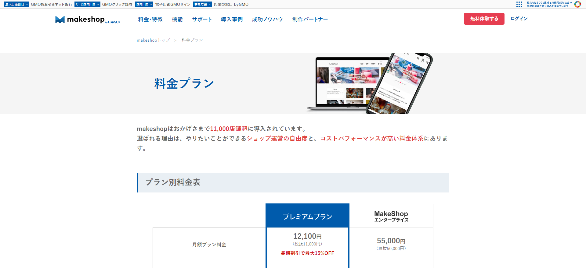Click the 11,000店舗超 red text
The height and width of the screenshot is (268, 586).
(229, 129)
